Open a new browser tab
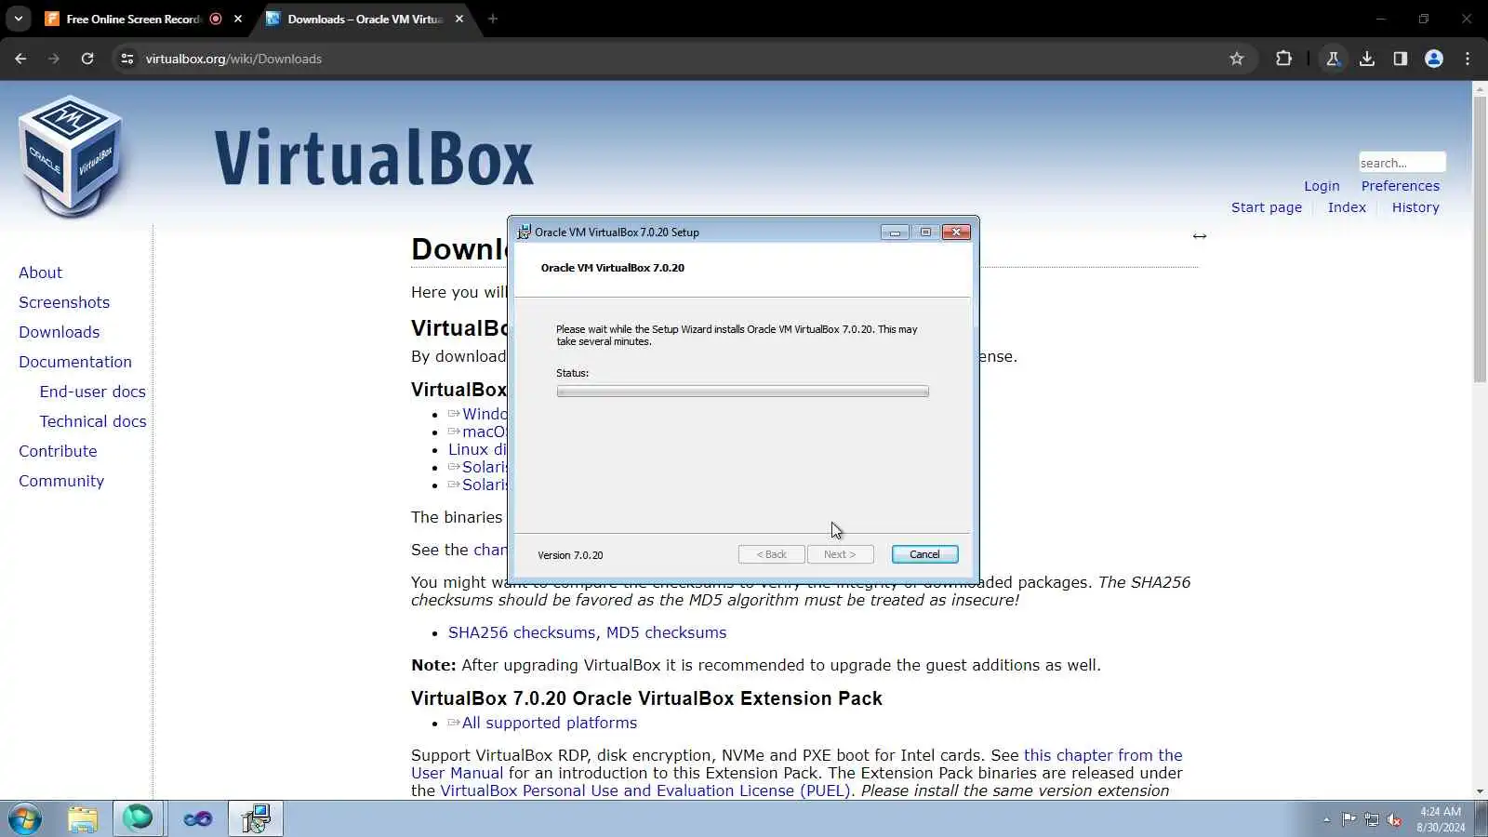Screen dimensions: 1488x837 (x=493, y=19)
